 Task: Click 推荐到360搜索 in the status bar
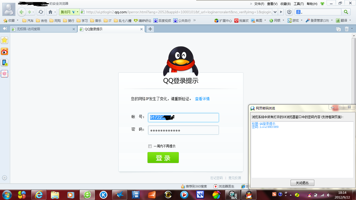pos(194,186)
